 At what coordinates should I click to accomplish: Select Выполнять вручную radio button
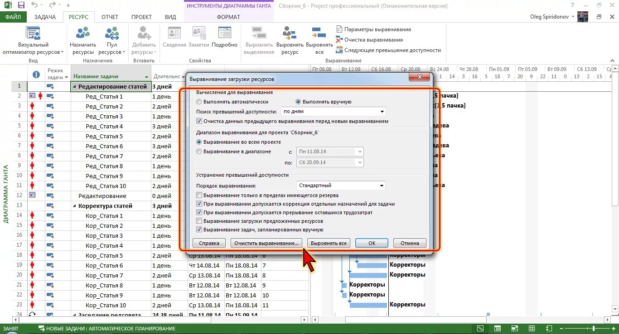(x=298, y=102)
